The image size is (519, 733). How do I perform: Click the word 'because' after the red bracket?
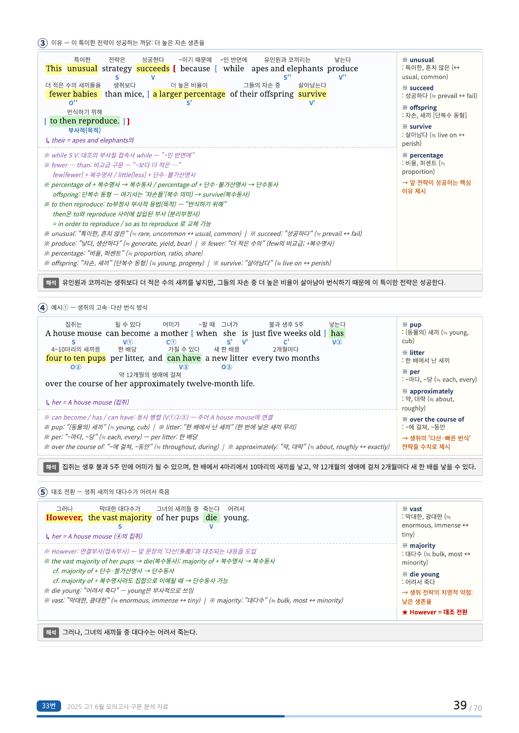tap(195, 69)
